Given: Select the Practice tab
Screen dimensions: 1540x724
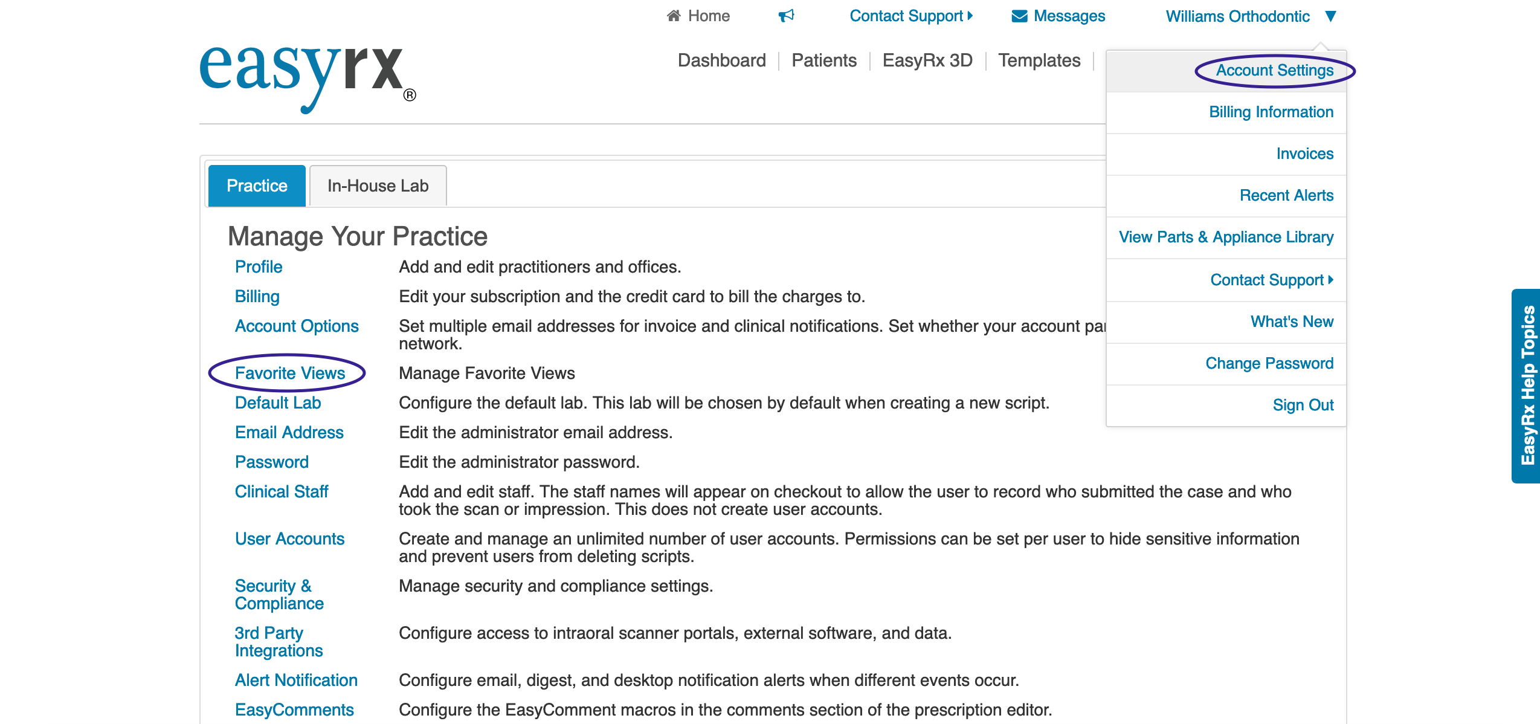Looking at the screenshot, I should click(x=257, y=186).
